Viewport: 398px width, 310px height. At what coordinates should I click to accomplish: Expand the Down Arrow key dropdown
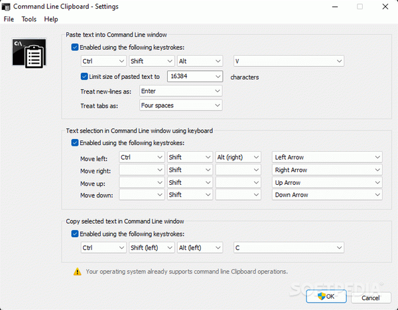327,195
